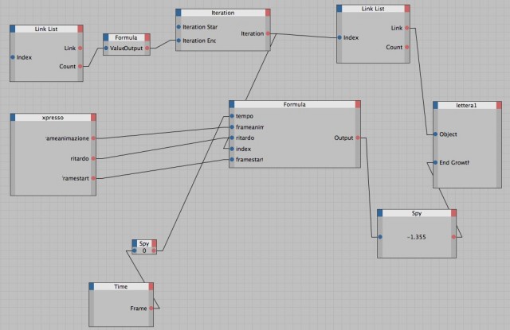Click the Iteration output port

[x=268, y=33]
